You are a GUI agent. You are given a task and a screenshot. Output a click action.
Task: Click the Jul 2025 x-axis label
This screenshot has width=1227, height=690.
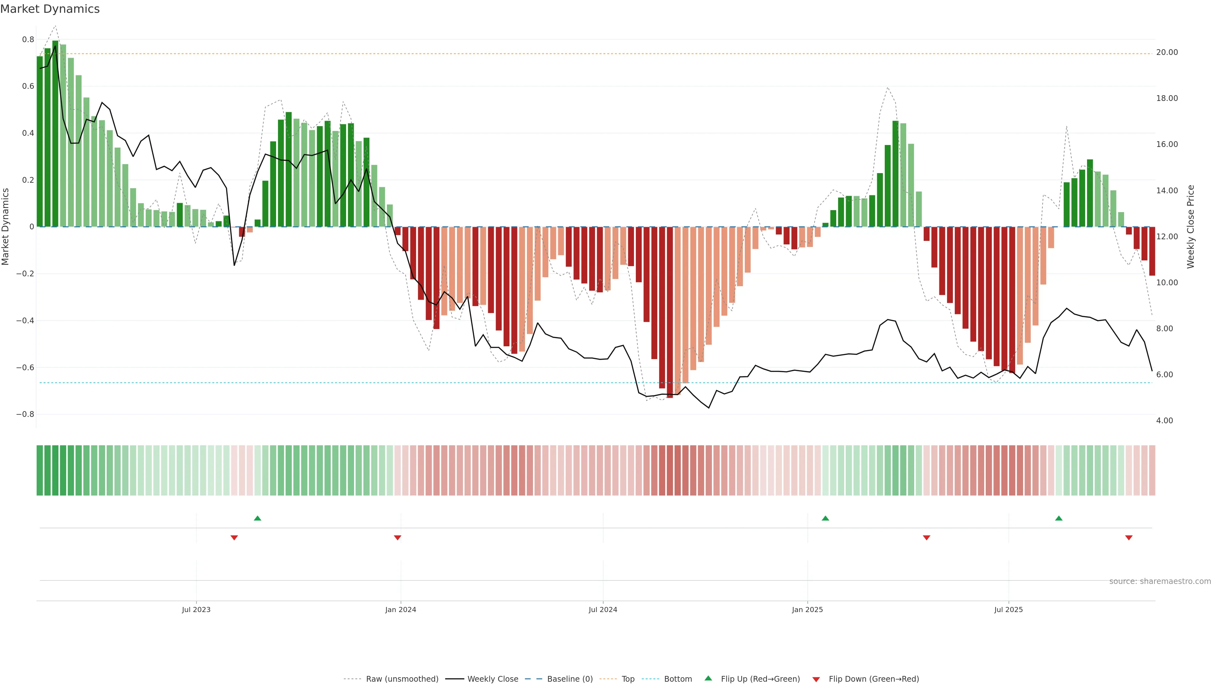(1008, 609)
